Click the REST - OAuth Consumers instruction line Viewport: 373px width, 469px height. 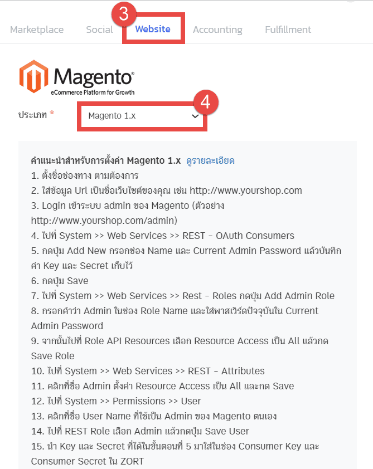(163, 236)
